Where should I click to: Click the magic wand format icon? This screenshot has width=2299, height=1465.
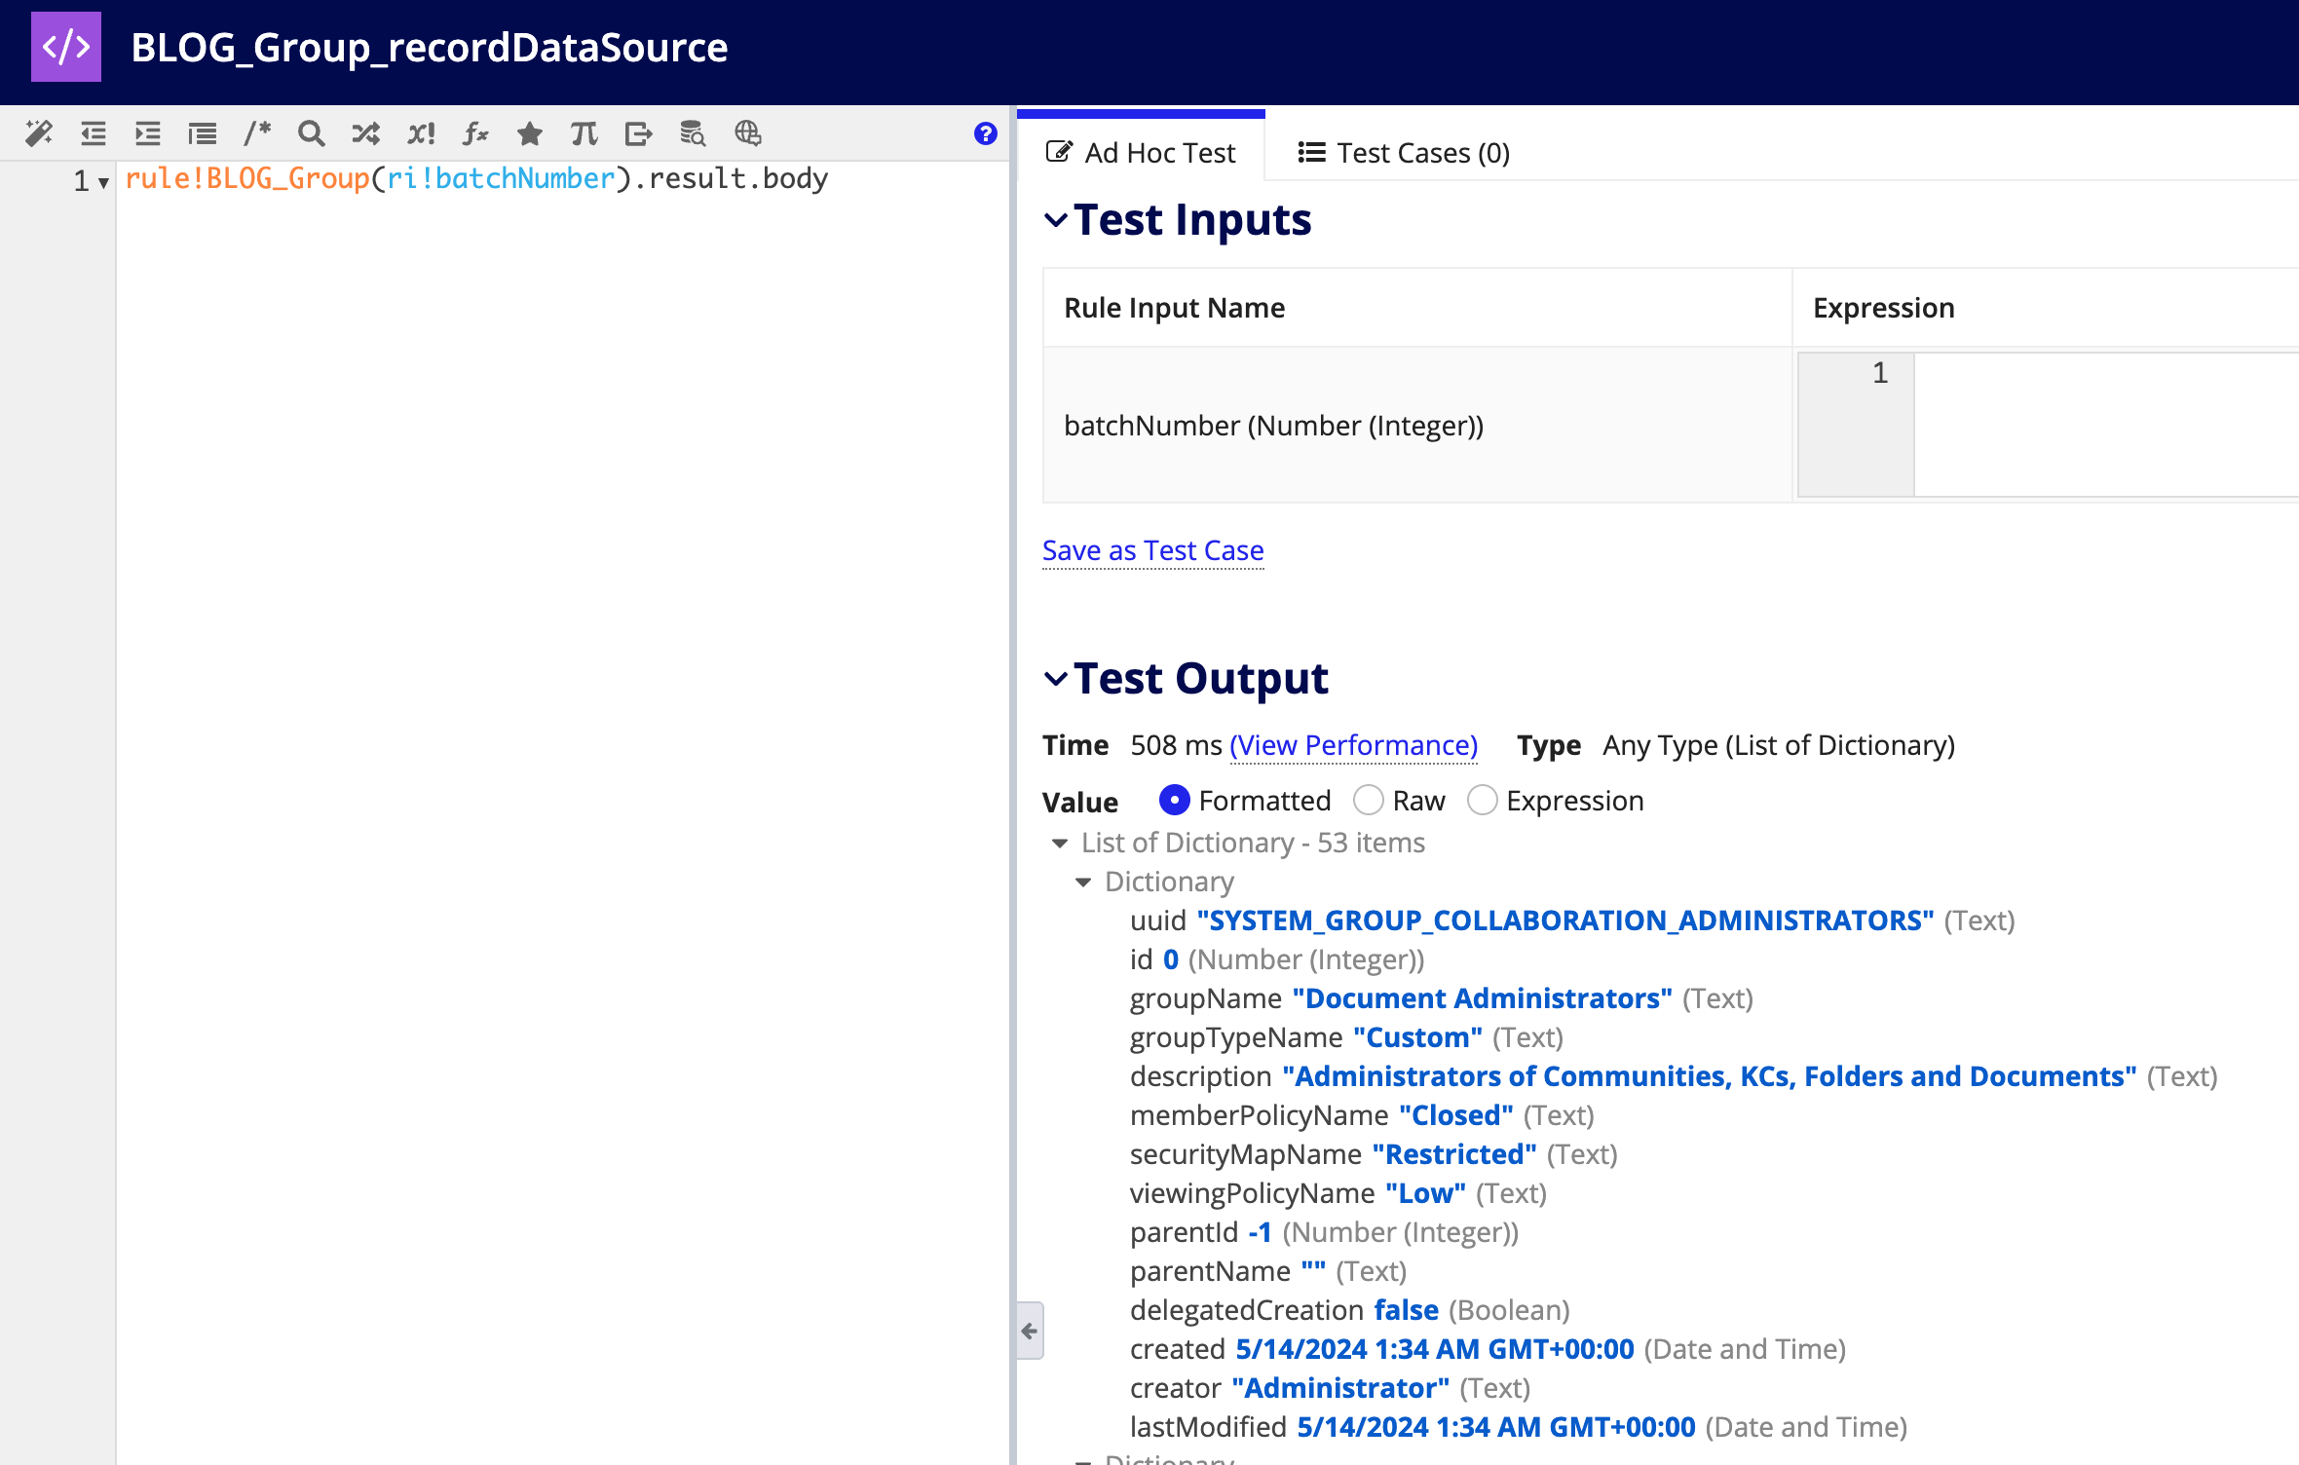pos(39,133)
